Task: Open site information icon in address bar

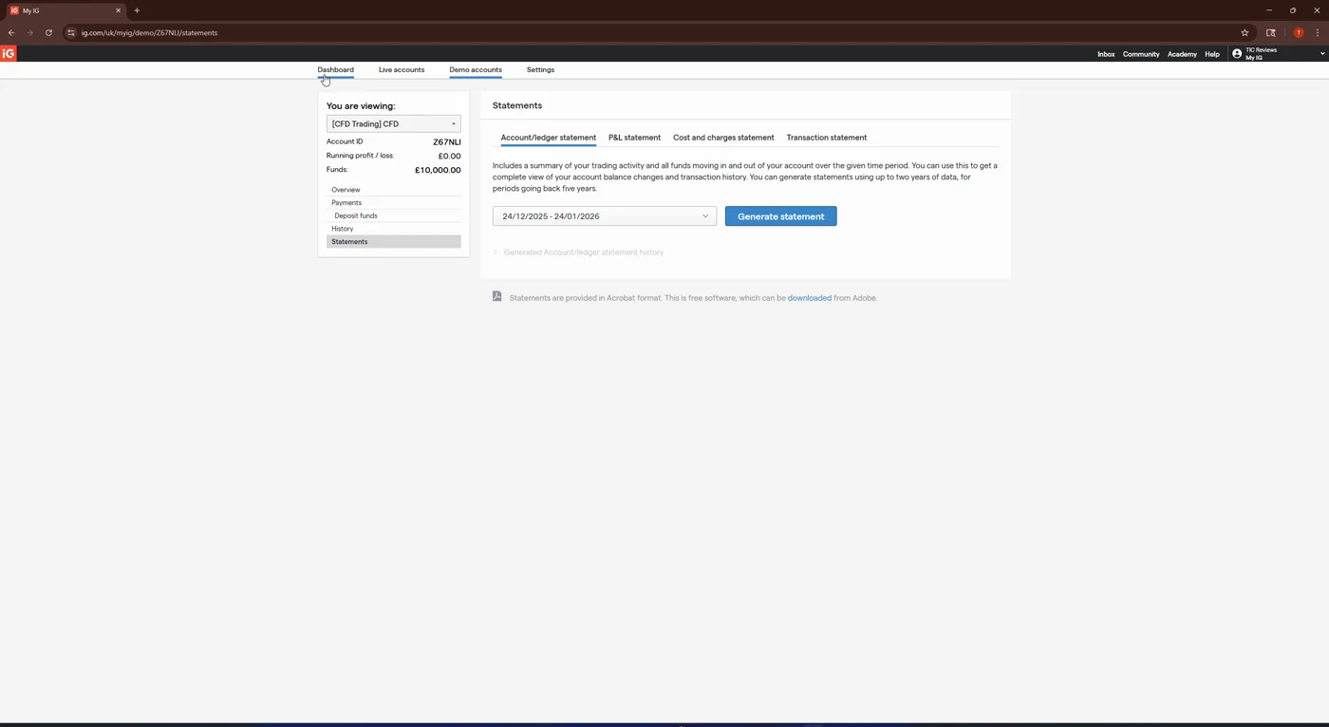Action: [x=71, y=32]
